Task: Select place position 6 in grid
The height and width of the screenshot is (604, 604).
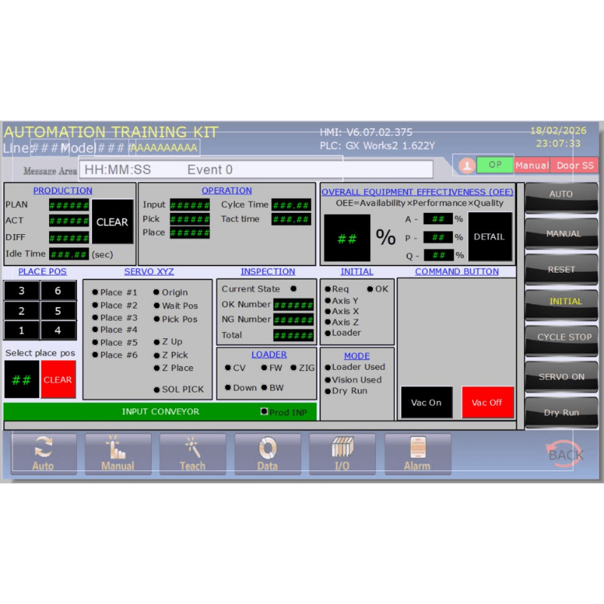Action: (58, 291)
